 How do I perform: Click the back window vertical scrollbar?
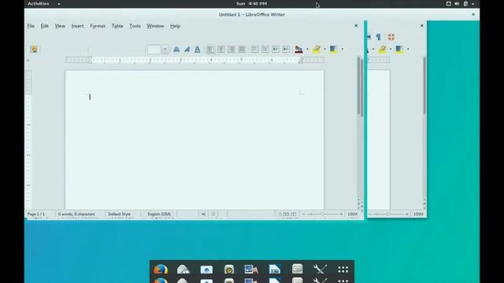point(424,86)
